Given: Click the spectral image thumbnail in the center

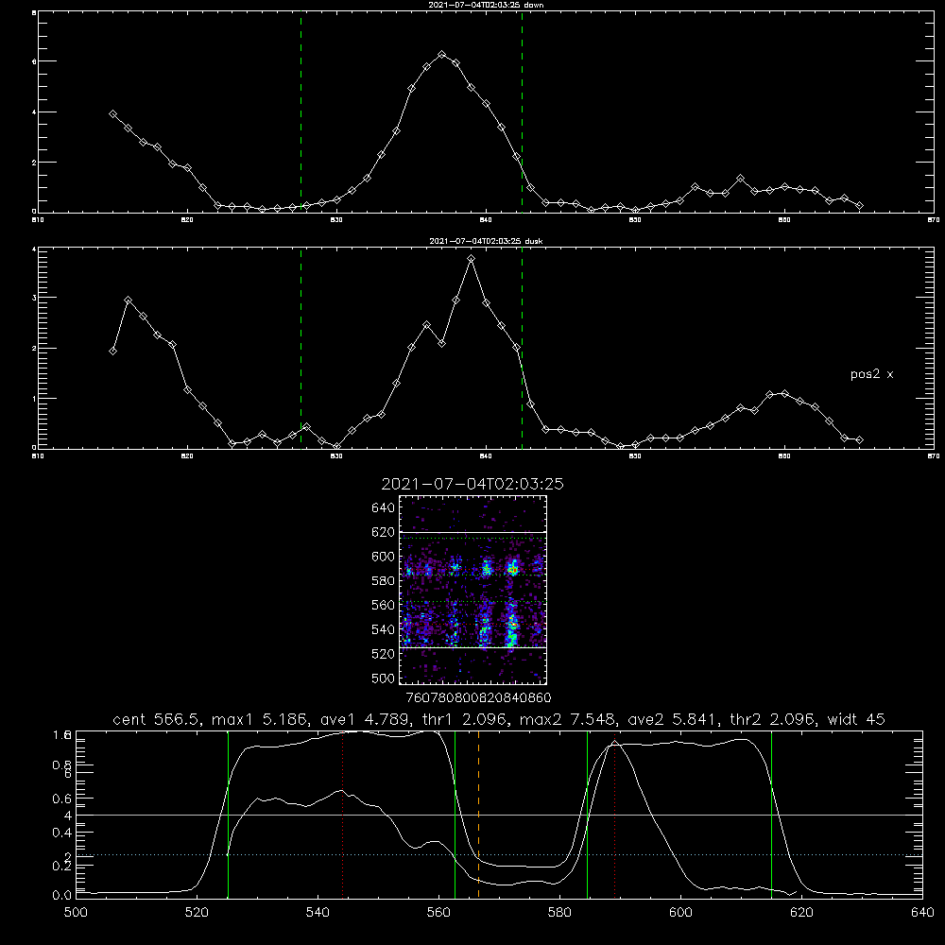Looking at the screenshot, I should pyautogui.click(x=473, y=590).
